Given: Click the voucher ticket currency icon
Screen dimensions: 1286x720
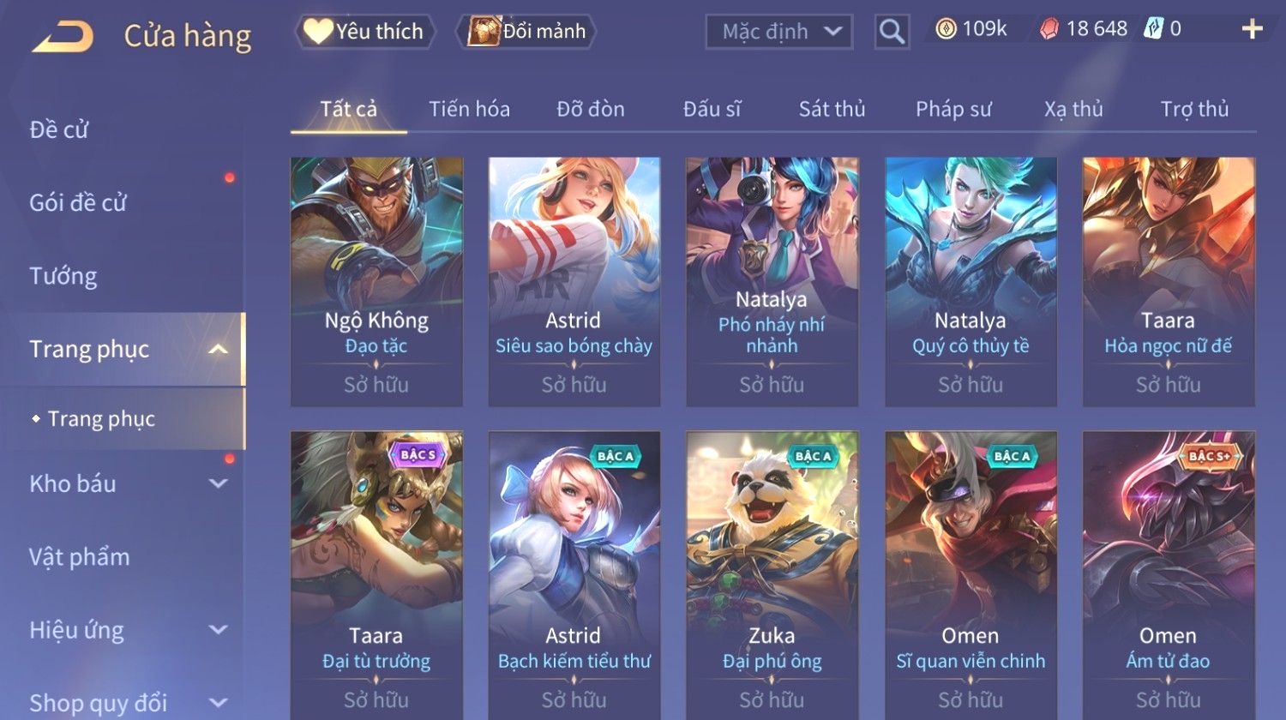Looking at the screenshot, I should click(x=1154, y=29).
